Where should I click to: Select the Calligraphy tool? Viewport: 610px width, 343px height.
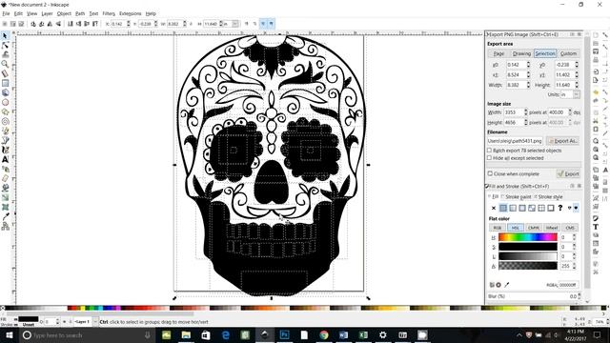[x=5, y=150]
